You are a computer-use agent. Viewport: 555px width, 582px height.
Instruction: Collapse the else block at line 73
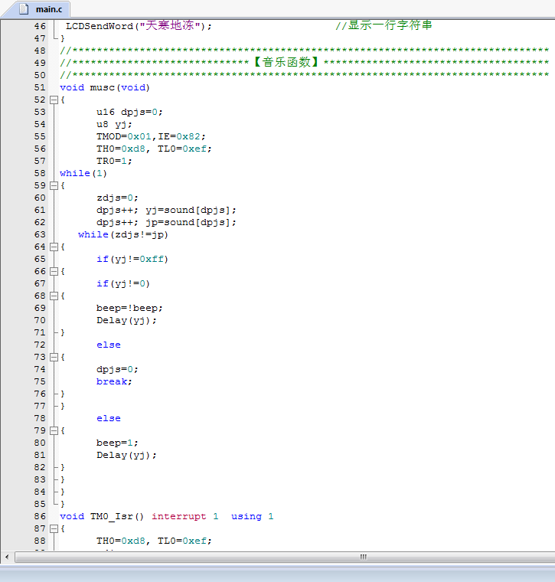coord(54,357)
